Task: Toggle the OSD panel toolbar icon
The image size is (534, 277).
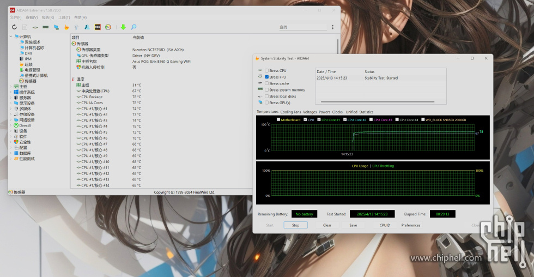Action: point(98,27)
